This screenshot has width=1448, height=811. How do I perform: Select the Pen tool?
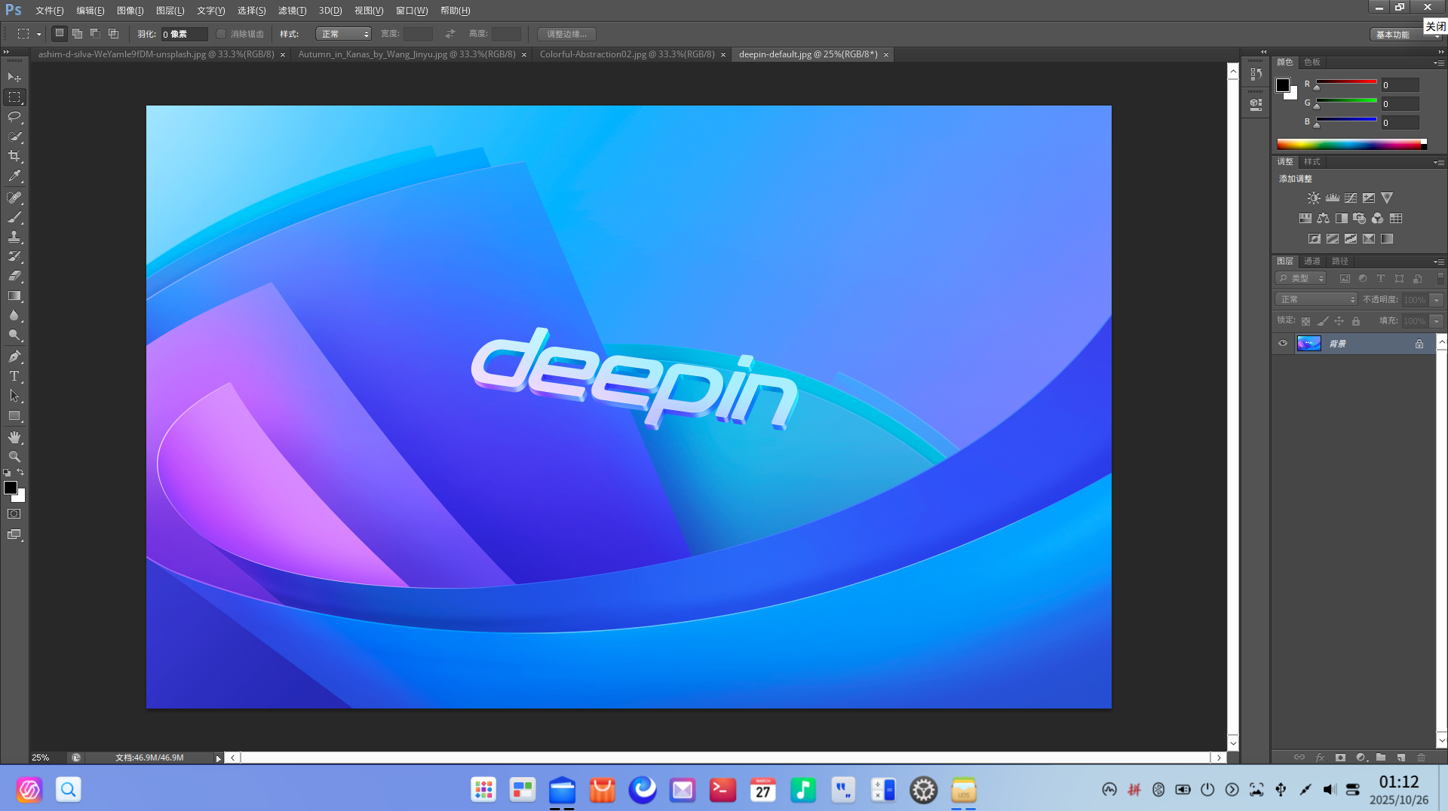coord(14,357)
